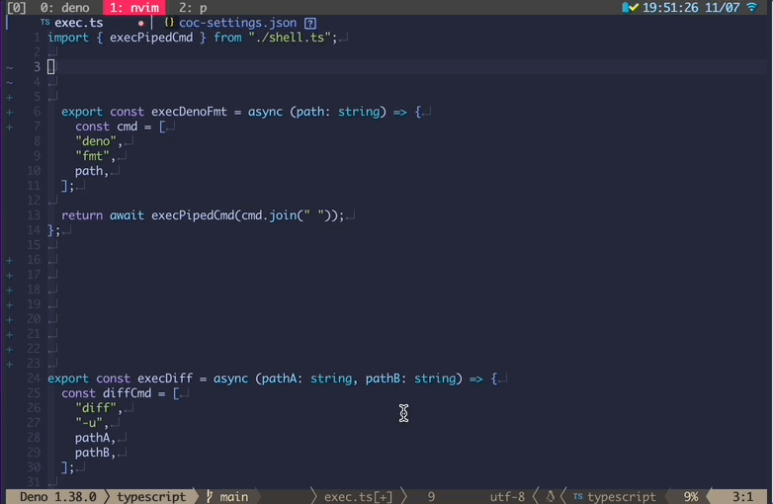Click pathB: string parameter on line 24
The image size is (773, 504).
[410, 378]
